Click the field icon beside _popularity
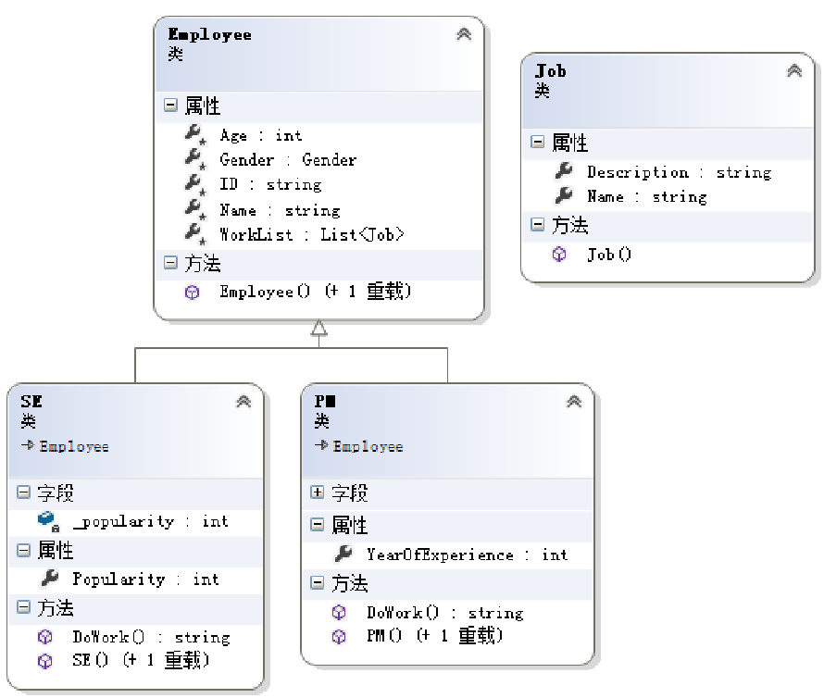 [47, 521]
